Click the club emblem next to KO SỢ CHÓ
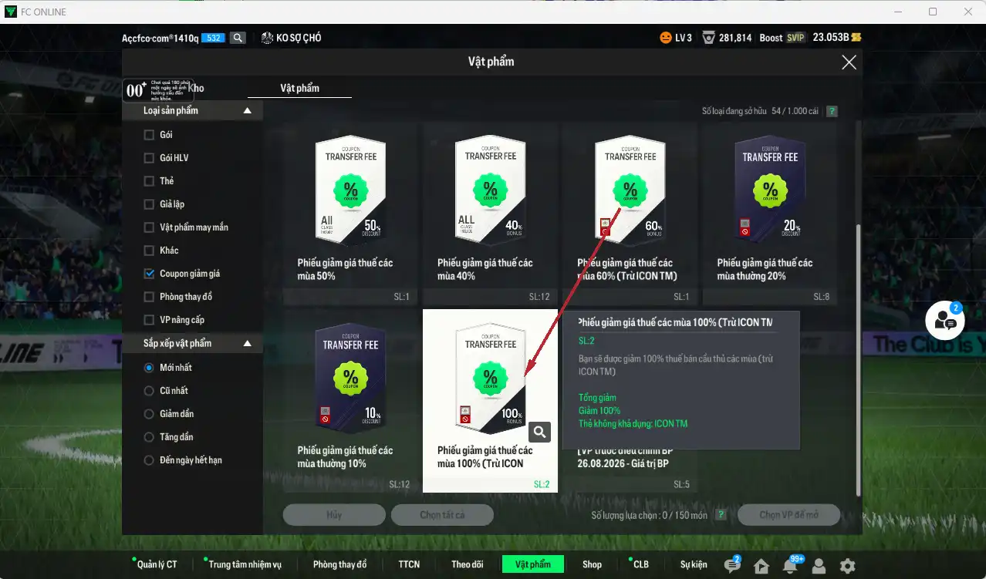 click(268, 38)
